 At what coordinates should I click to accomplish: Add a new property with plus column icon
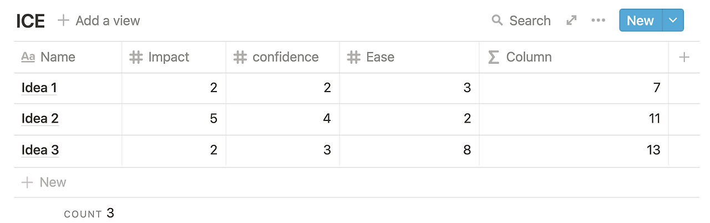pyautogui.click(x=684, y=57)
